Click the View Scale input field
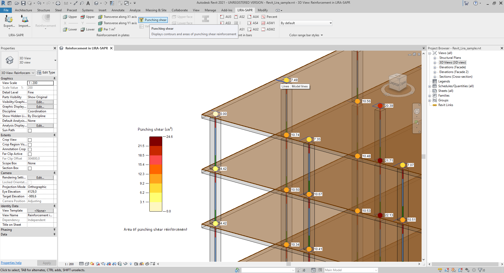Image resolution: width=504 pixels, height=273 pixels. click(40, 83)
